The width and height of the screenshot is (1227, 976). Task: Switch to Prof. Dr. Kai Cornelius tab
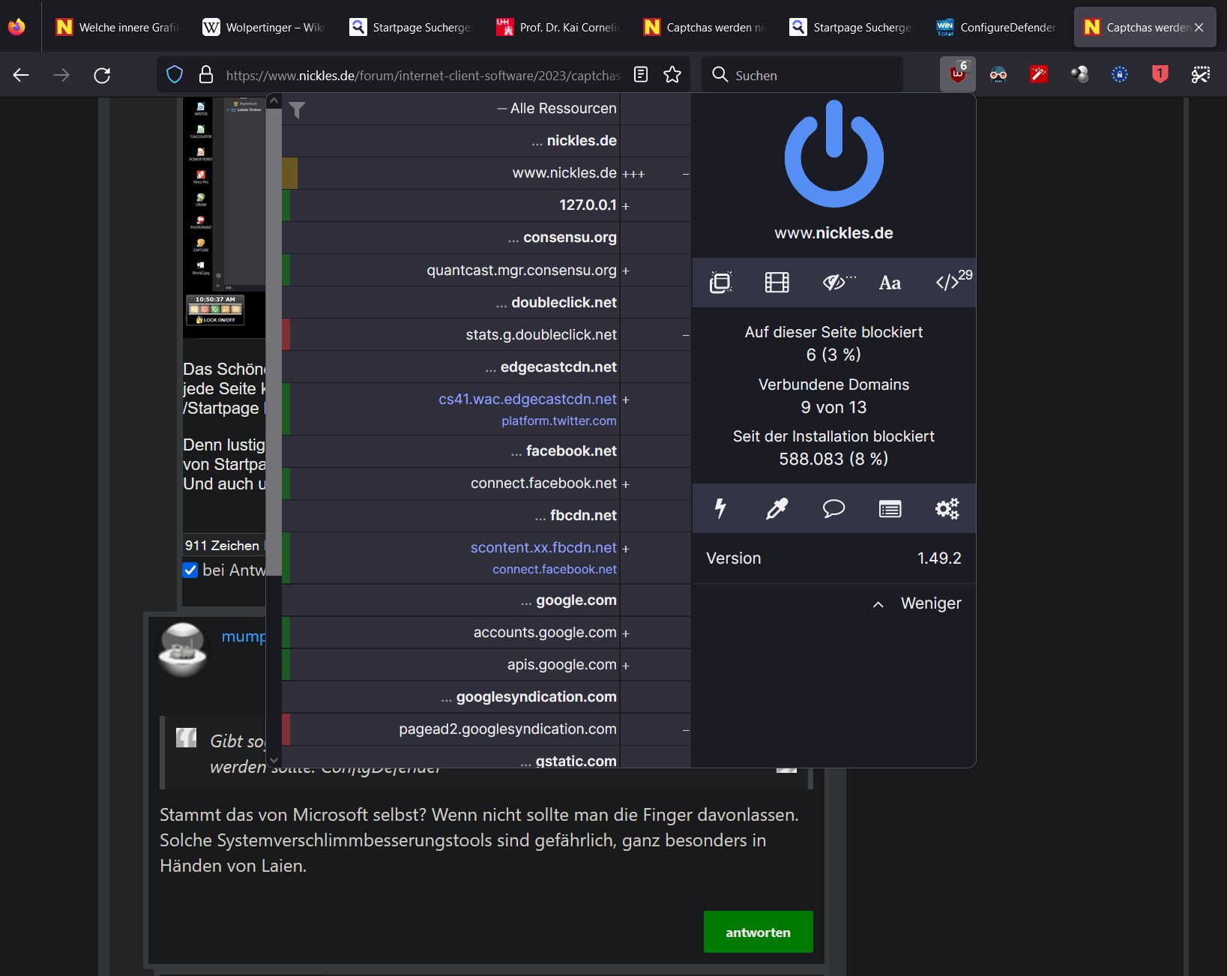tap(558, 27)
